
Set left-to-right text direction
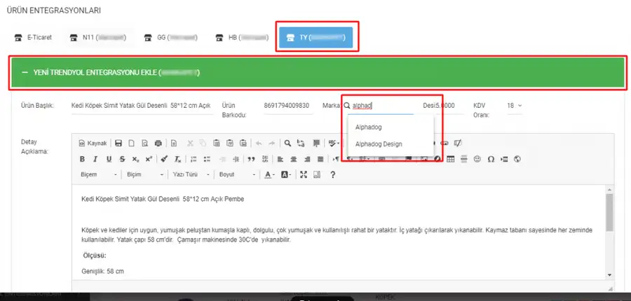[x=336, y=159]
